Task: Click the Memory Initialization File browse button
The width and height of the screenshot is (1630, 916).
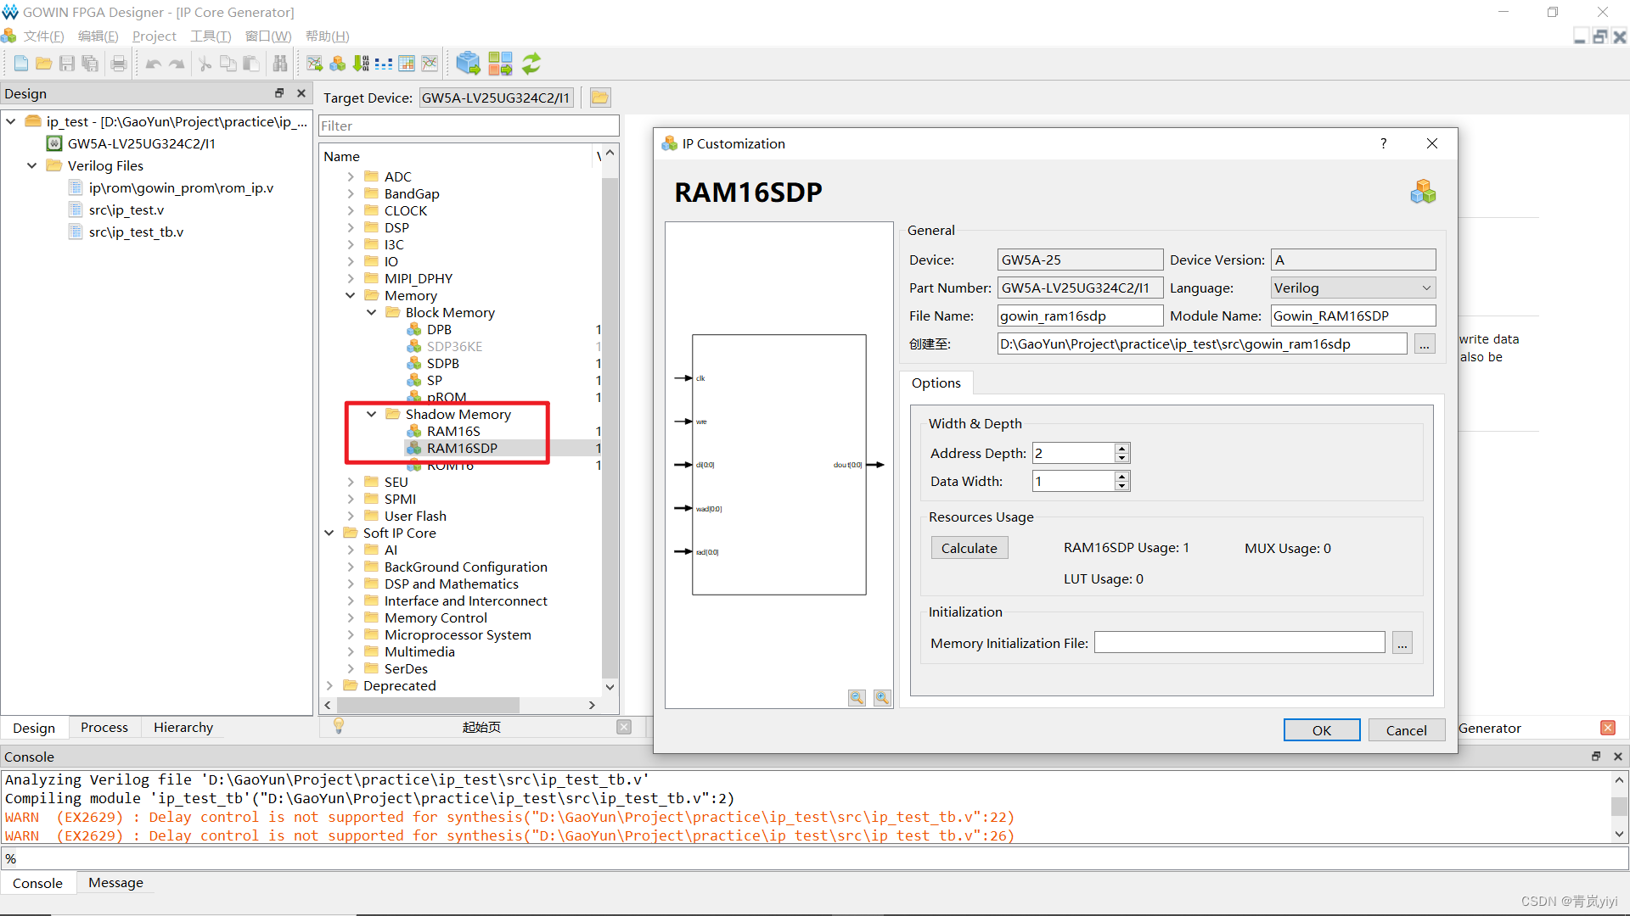Action: (1402, 642)
